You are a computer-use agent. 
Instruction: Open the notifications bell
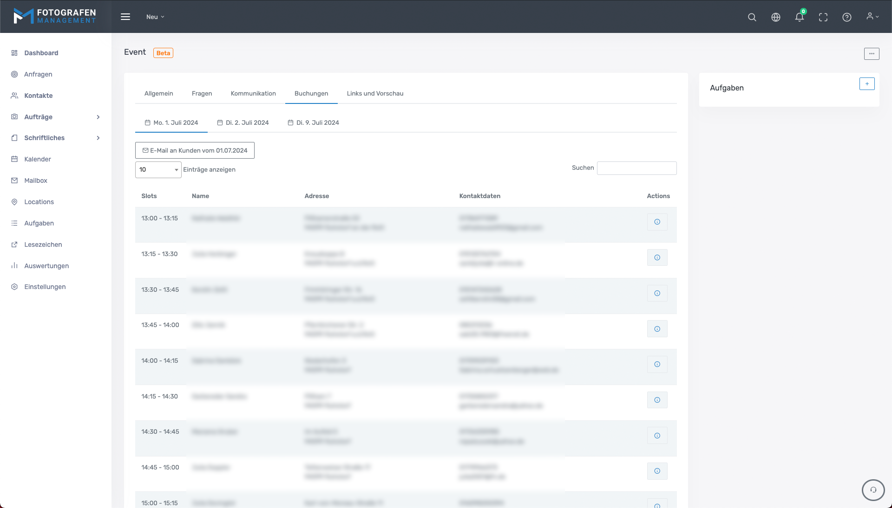point(799,17)
